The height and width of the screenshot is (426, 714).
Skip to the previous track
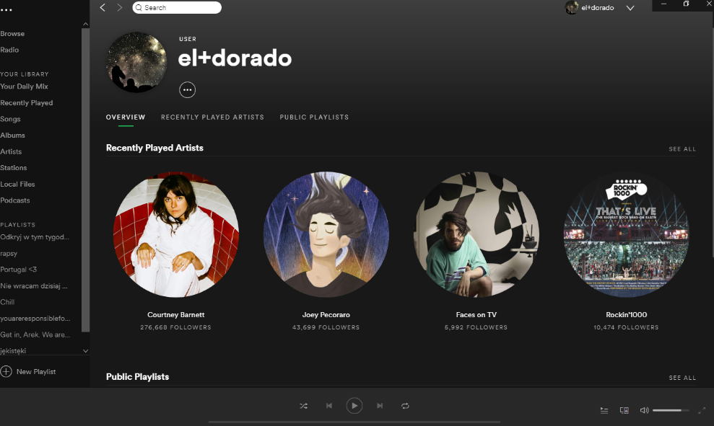329,406
